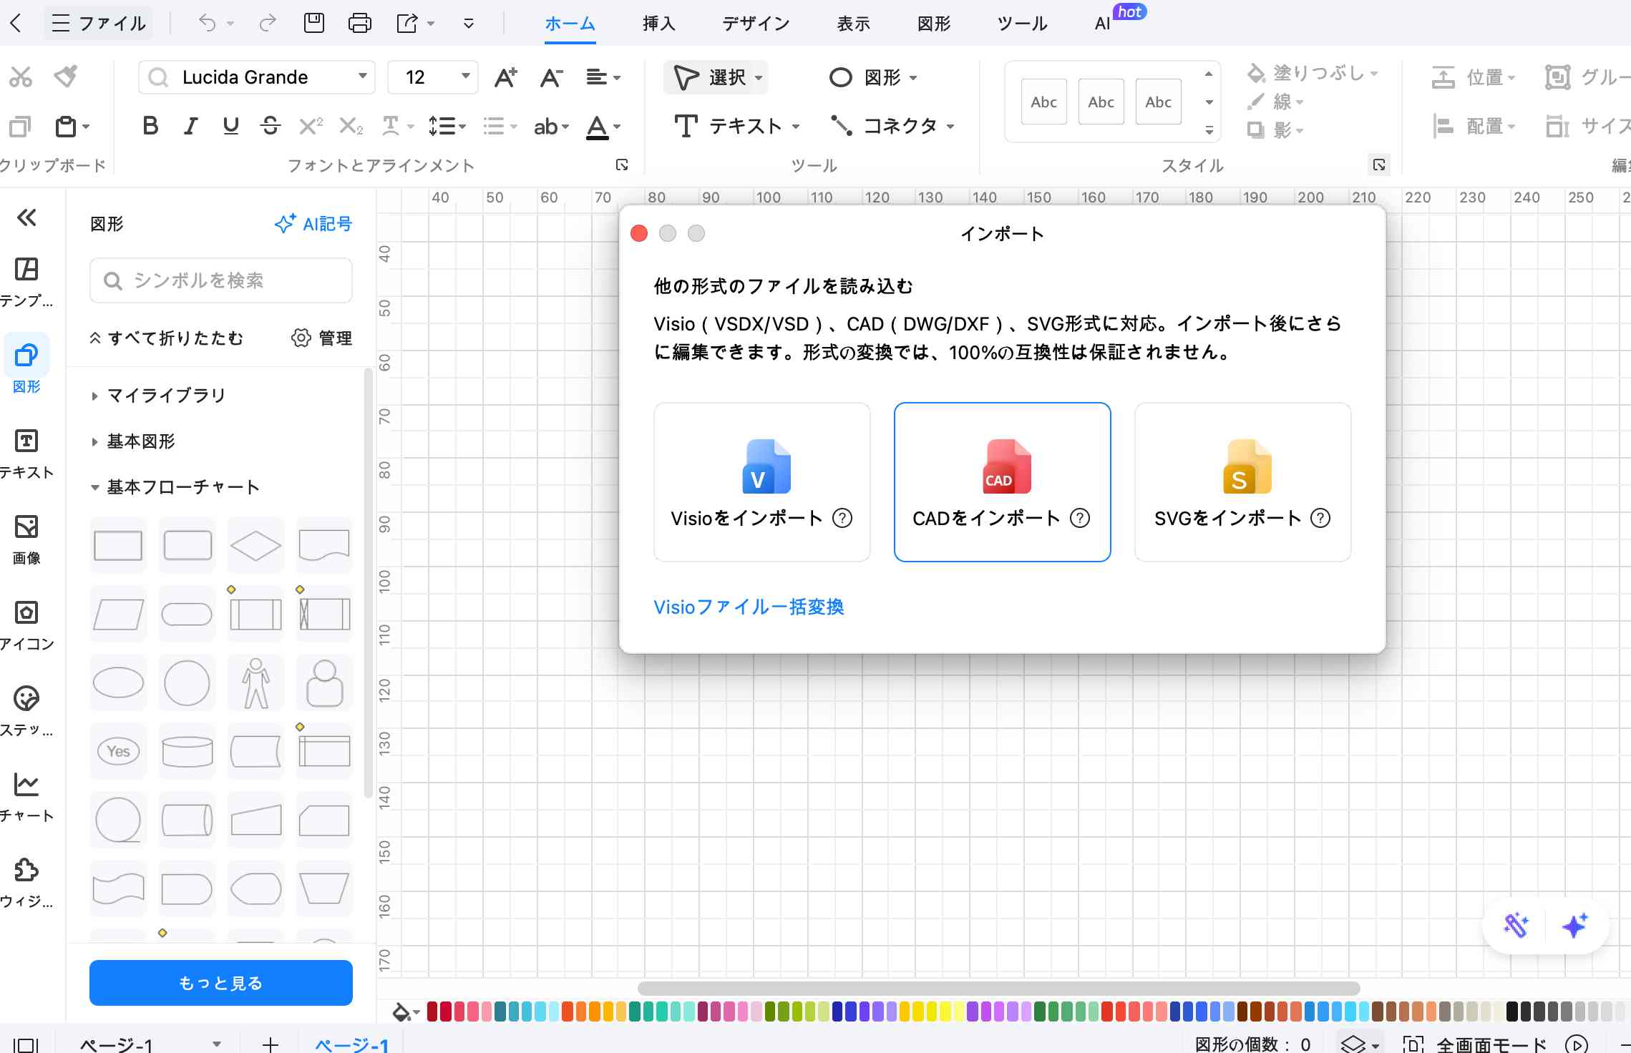Toggle underline text formatting
This screenshot has width=1631, height=1053.
click(x=230, y=127)
